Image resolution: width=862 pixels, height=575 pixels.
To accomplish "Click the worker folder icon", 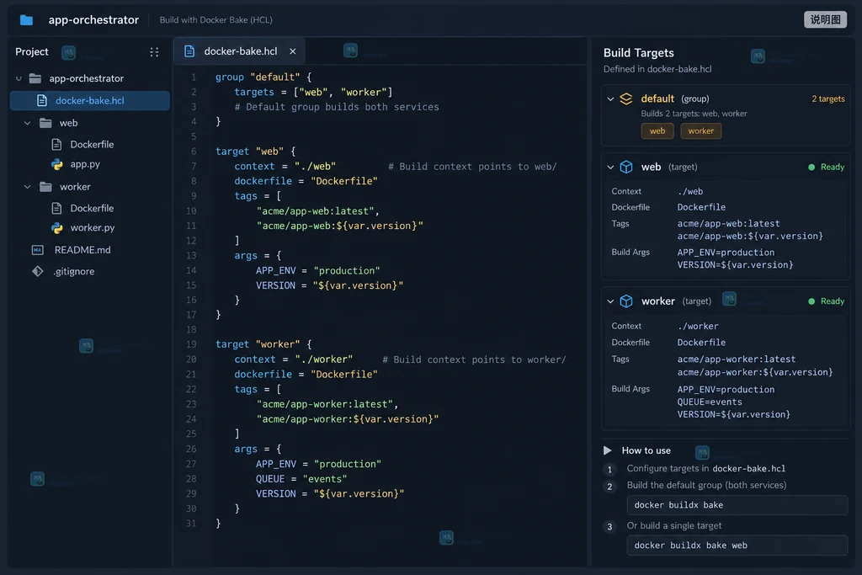I will pyautogui.click(x=45, y=187).
